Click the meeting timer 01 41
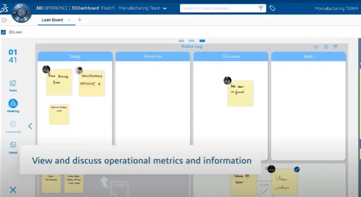The image size is (361, 197). coord(13,56)
